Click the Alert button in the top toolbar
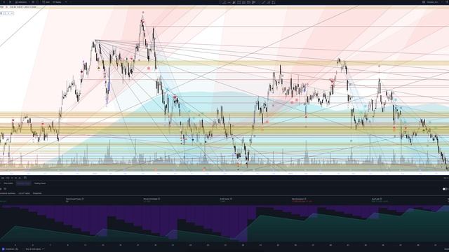Image resolution: width=449 pixels, height=252 pixels. click(46, 2)
